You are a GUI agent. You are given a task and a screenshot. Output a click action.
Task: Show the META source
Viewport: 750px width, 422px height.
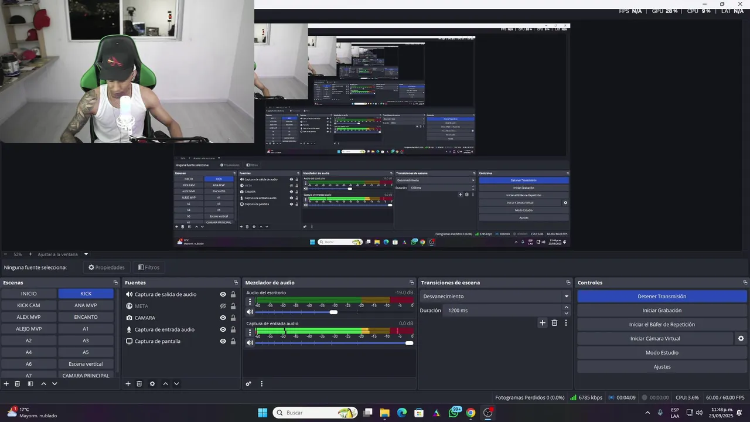pyautogui.click(x=223, y=306)
